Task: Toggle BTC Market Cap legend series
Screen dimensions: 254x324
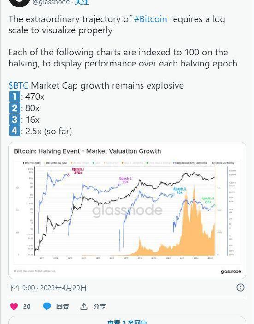Action: pos(56,163)
